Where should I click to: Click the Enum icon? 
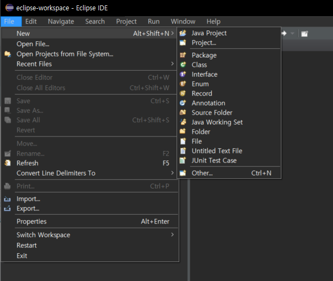pyautogui.click(x=183, y=84)
